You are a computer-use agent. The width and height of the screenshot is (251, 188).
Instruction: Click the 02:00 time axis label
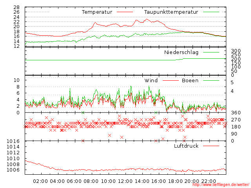[x=40, y=181]
